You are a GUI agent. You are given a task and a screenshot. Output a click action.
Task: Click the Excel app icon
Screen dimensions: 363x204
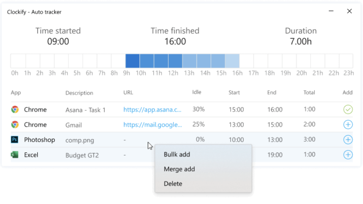(x=15, y=155)
